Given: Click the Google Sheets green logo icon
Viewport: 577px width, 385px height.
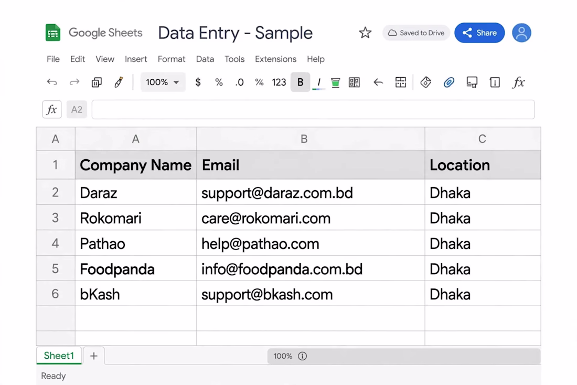Looking at the screenshot, I should tap(52, 33).
